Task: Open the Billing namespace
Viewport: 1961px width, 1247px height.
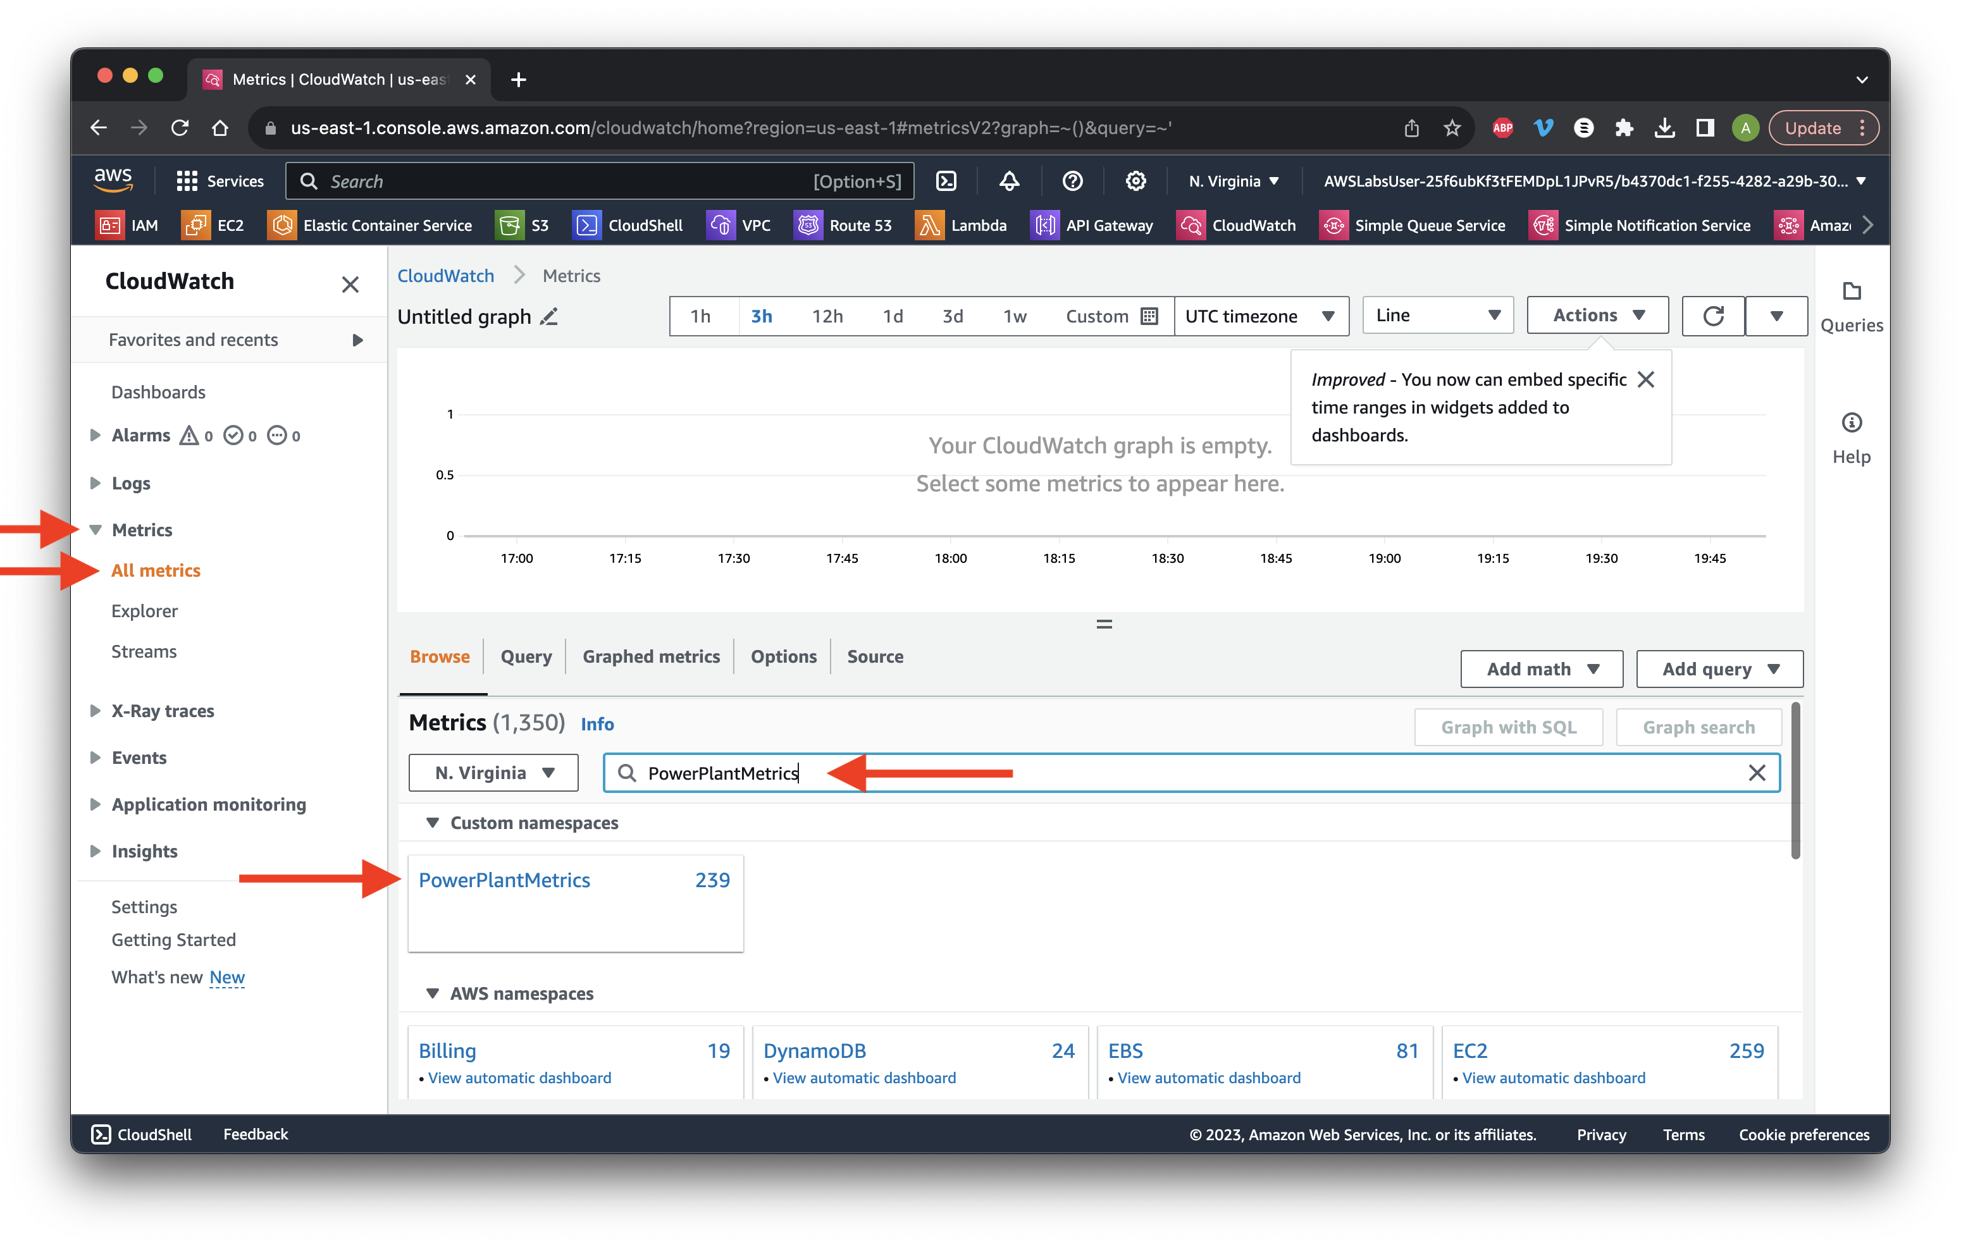Action: coord(447,1051)
